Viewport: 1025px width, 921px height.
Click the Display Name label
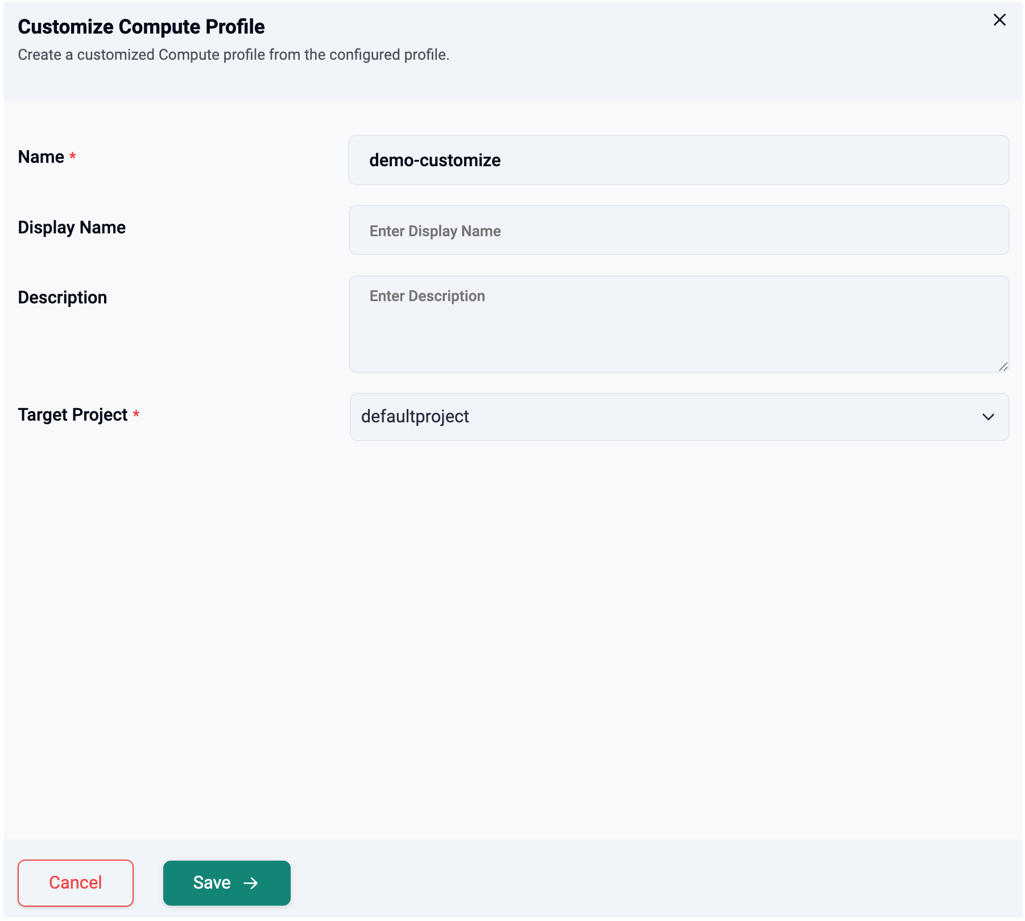click(72, 227)
